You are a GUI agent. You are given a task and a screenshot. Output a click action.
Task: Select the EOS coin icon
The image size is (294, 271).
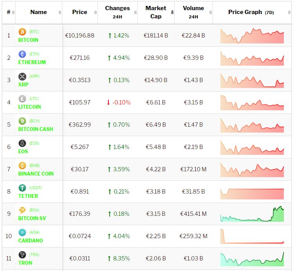[x=22, y=144]
